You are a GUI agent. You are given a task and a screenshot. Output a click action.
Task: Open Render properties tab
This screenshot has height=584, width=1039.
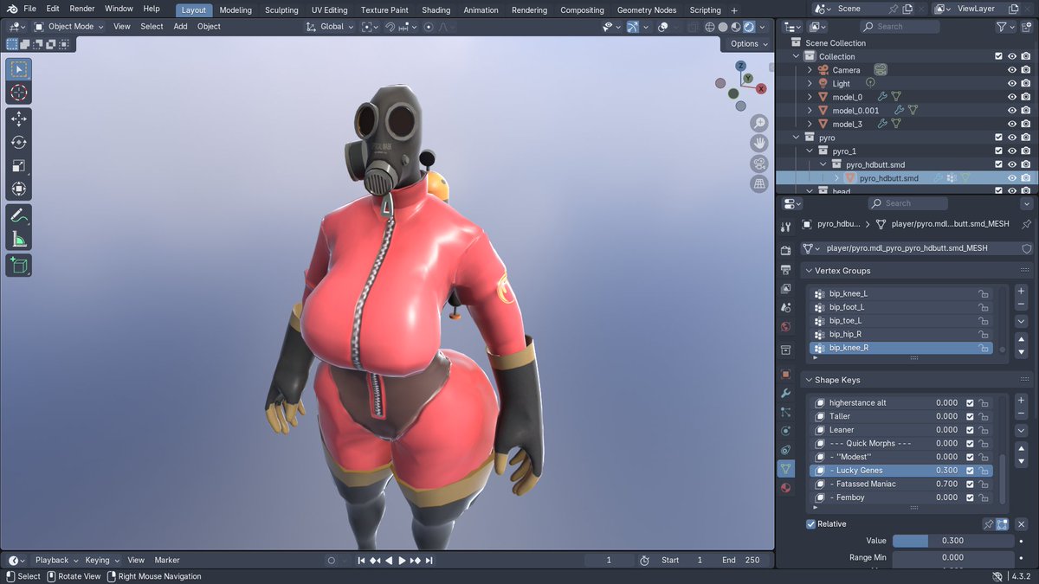785,251
